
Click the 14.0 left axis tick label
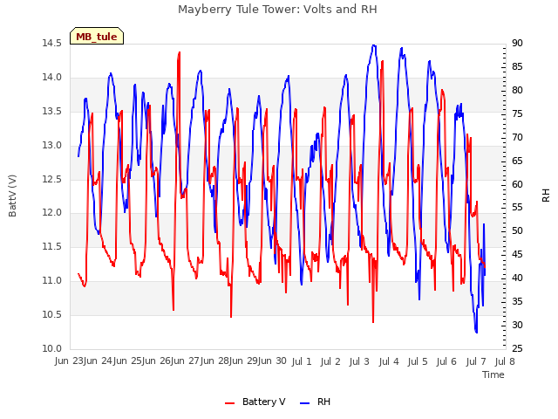coord(52,78)
